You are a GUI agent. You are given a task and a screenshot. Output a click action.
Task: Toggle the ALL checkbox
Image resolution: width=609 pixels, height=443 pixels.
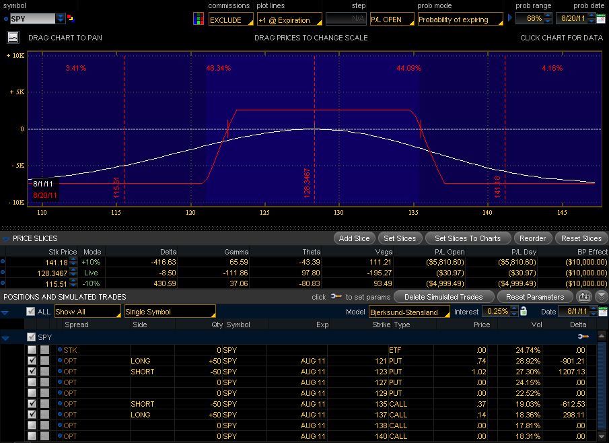pyautogui.click(x=31, y=311)
